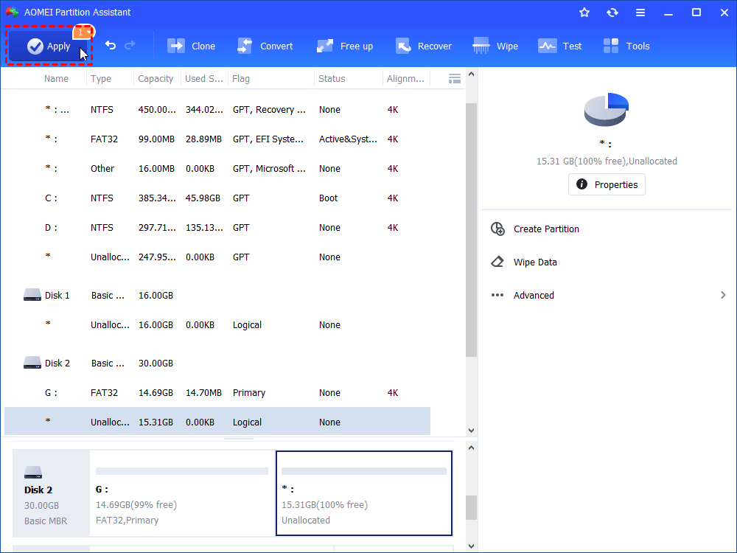Open the Convert partition tool

coord(265,46)
